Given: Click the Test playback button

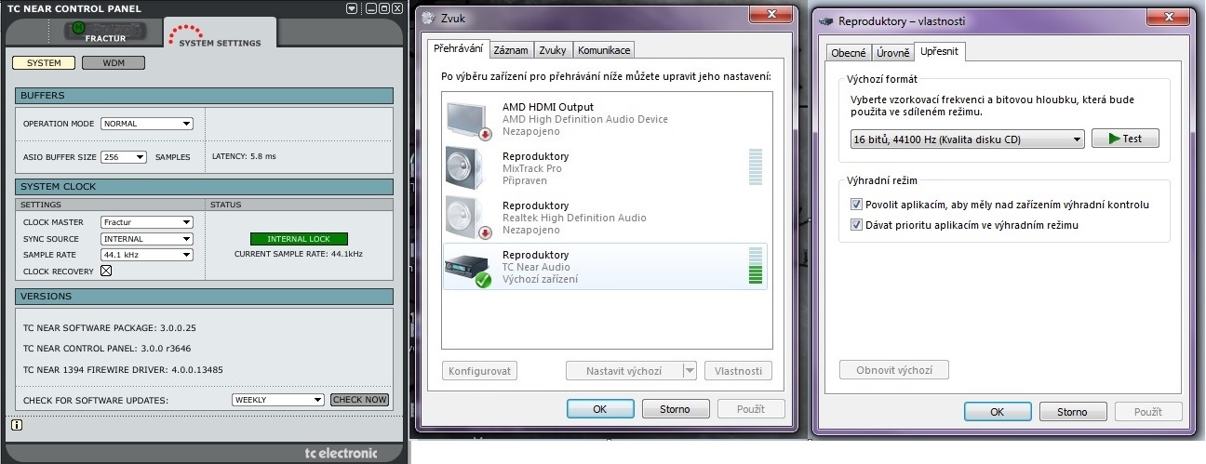Looking at the screenshot, I should click(1124, 139).
